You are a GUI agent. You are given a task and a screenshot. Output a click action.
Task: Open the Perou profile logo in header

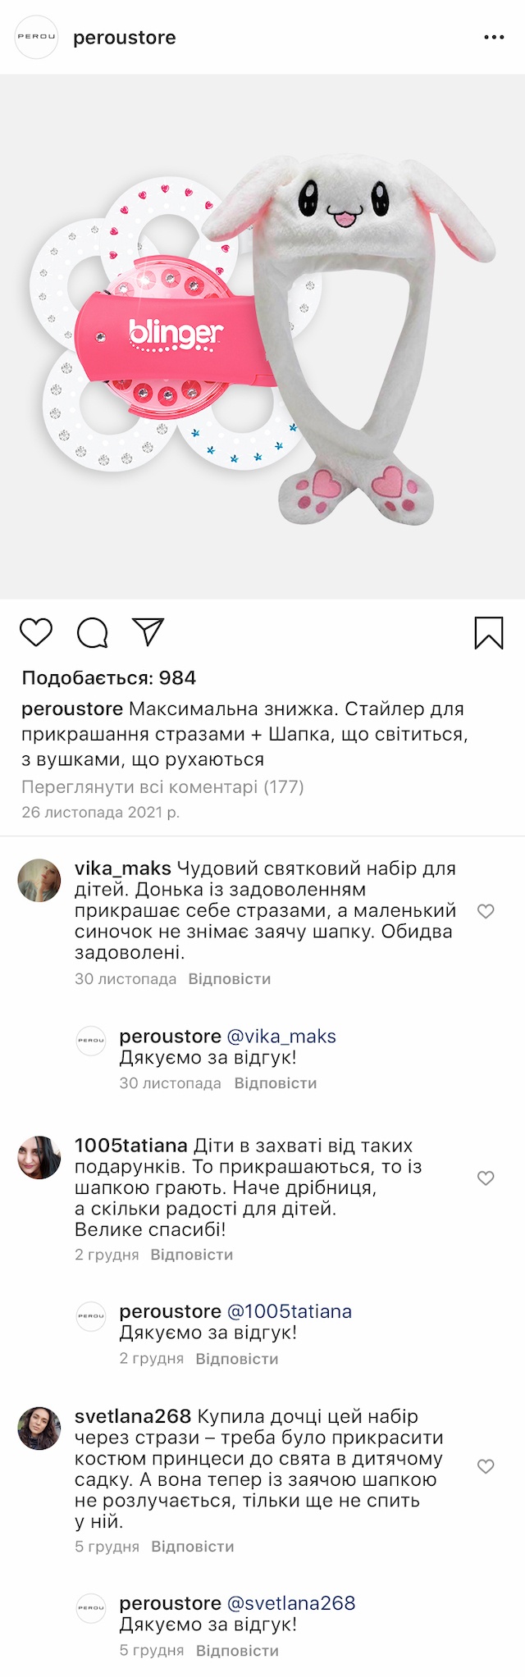click(x=37, y=37)
